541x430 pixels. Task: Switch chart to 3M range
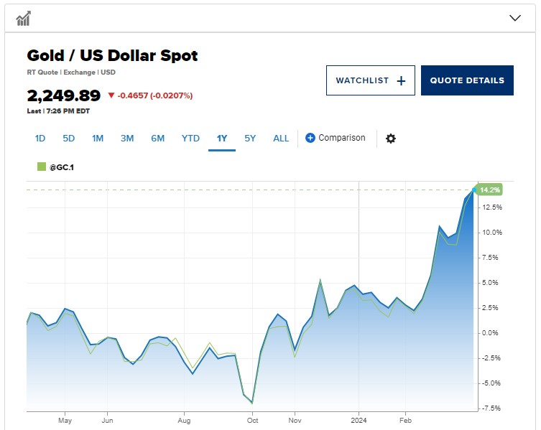click(x=127, y=139)
